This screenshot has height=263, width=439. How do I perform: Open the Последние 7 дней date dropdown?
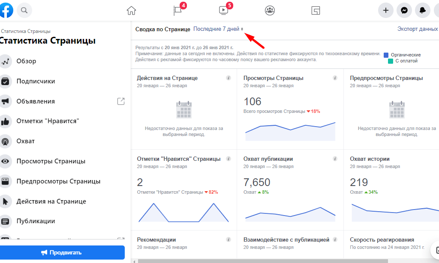(x=217, y=29)
